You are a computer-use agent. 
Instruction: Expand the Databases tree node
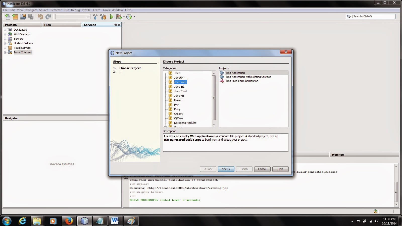tap(5, 30)
